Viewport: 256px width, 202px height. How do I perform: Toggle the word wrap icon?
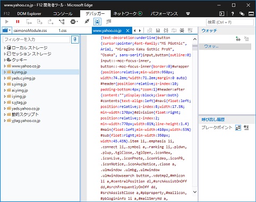click(x=174, y=30)
